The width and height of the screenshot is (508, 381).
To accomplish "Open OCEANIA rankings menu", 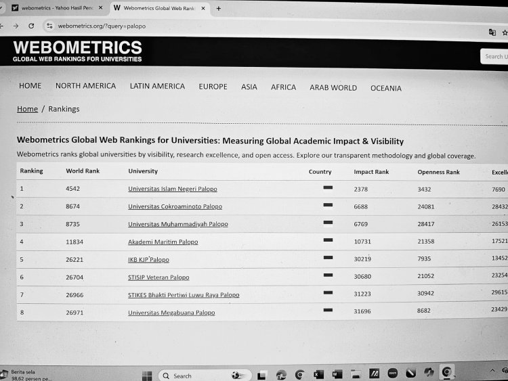I will (x=386, y=88).
